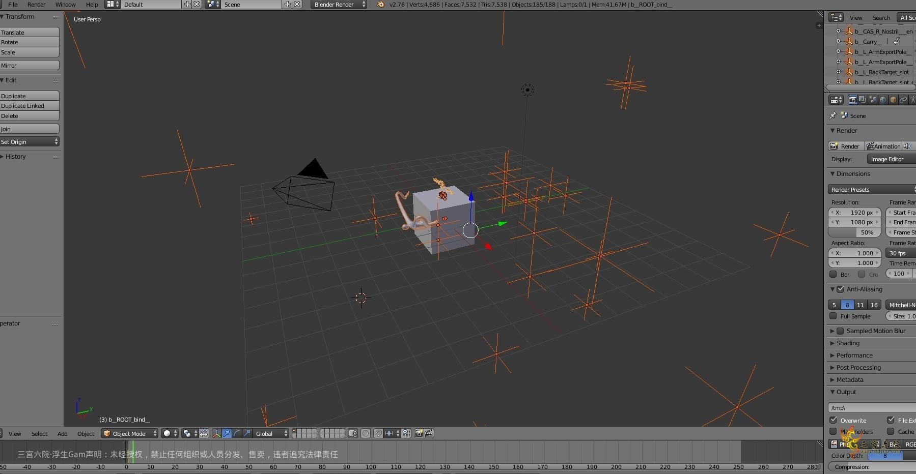Select the World properties globe icon
The image size is (916, 474).
(883, 100)
